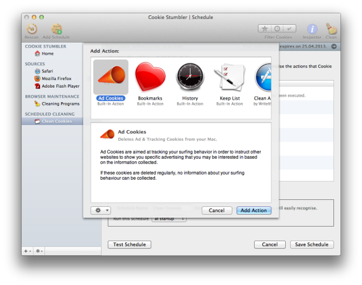Click the Test Schedule button
This screenshot has height=285, width=362.
[130, 244]
